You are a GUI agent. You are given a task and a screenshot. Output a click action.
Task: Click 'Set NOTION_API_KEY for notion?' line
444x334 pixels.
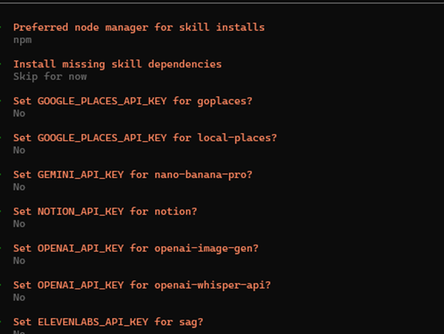coord(105,212)
